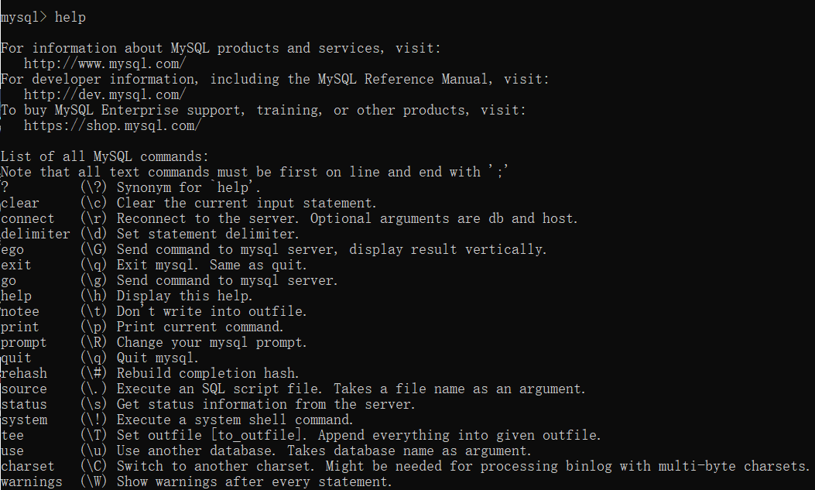Click the 'tee' command name
Screen dimensions: 815x490
tap(12, 435)
